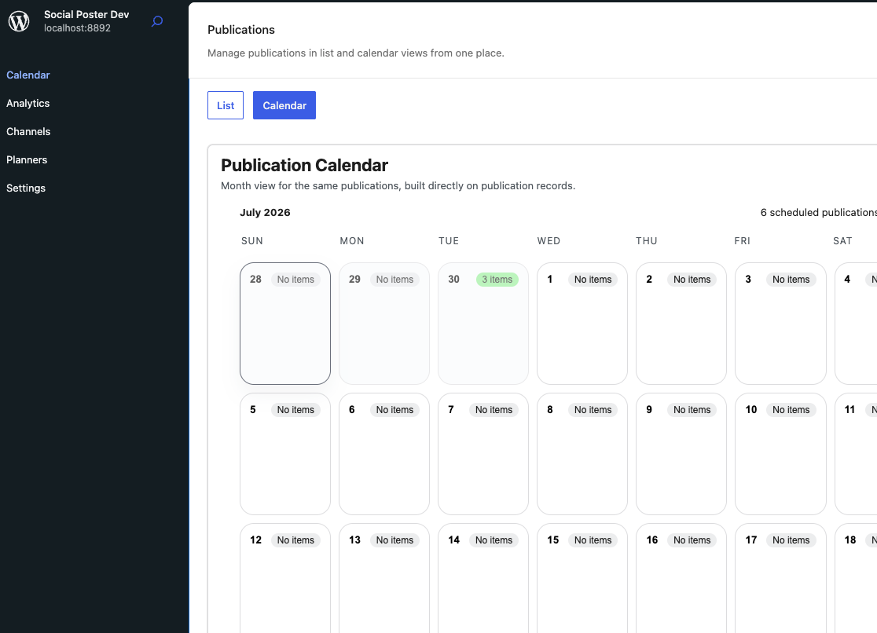877x633 pixels.
Task: Switch to the List view
Action: 226,105
